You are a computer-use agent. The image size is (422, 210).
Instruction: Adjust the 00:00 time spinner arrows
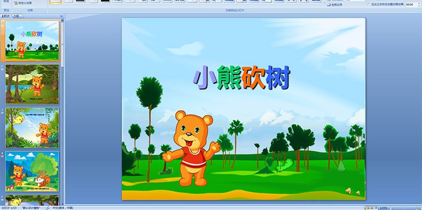click(419, 4)
